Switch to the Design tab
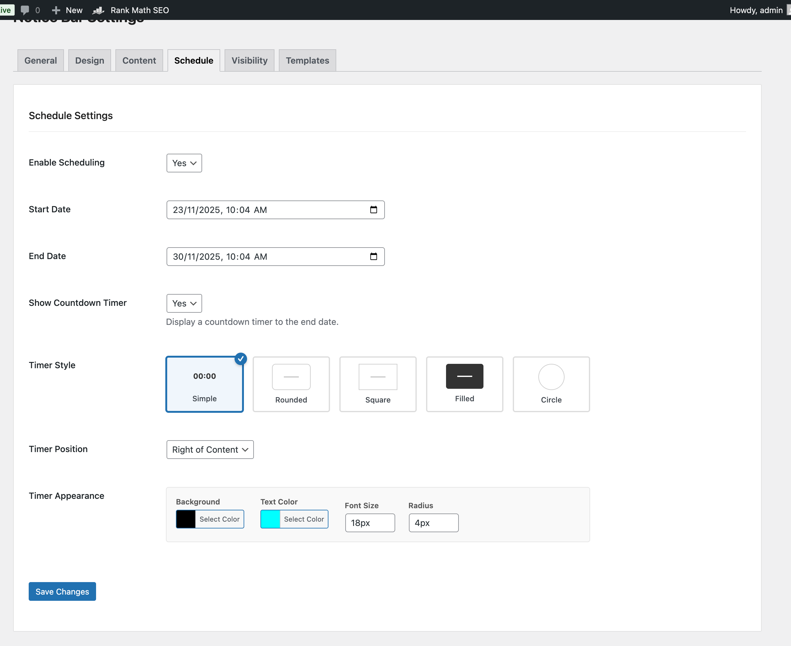791x646 pixels. pyautogui.click(x=89, y=60)
